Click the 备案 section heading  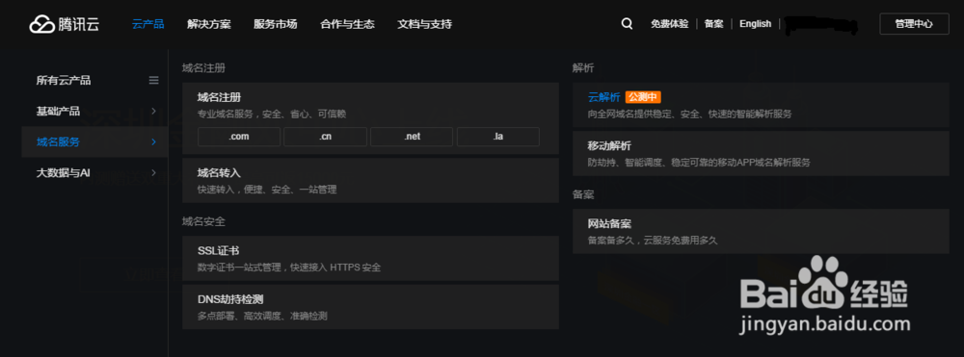point(583,194)
